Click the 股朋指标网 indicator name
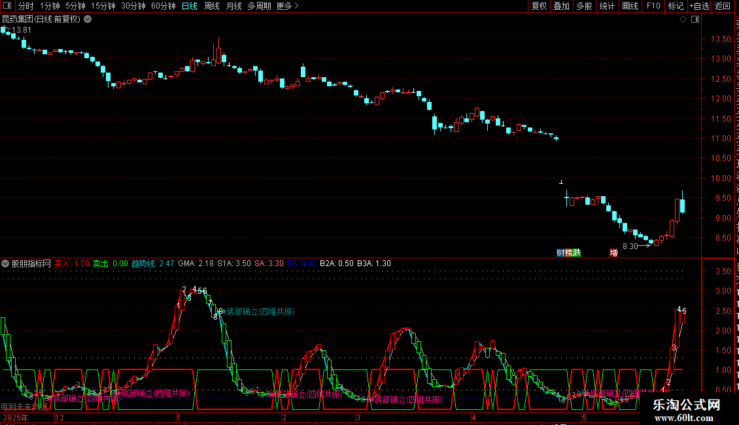Viewport: 739px width, 425px height. click(x=31, y=264)
